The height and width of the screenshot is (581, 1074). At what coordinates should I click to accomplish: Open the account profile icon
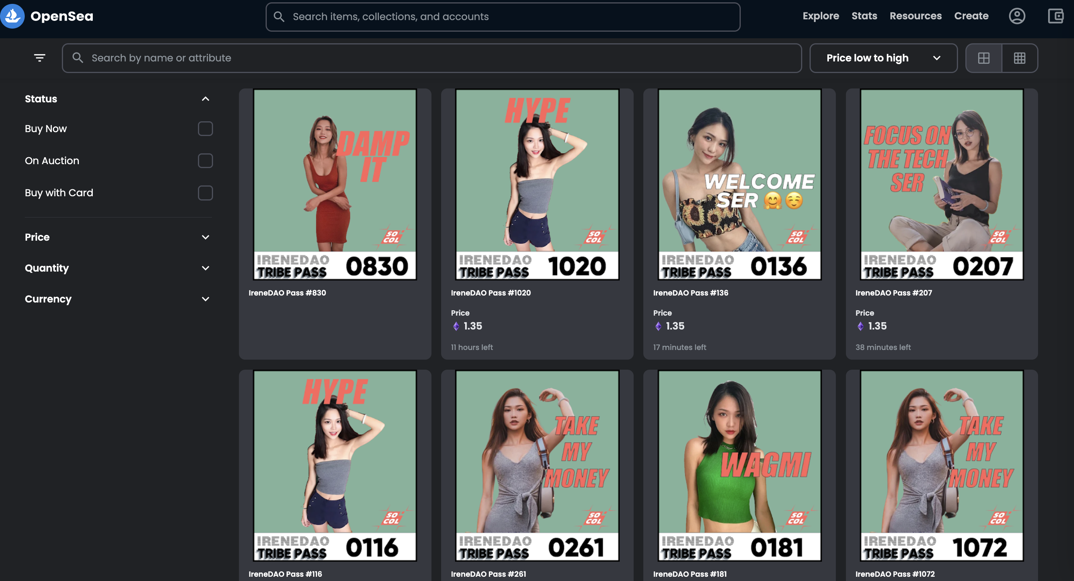click(1017, 16)
